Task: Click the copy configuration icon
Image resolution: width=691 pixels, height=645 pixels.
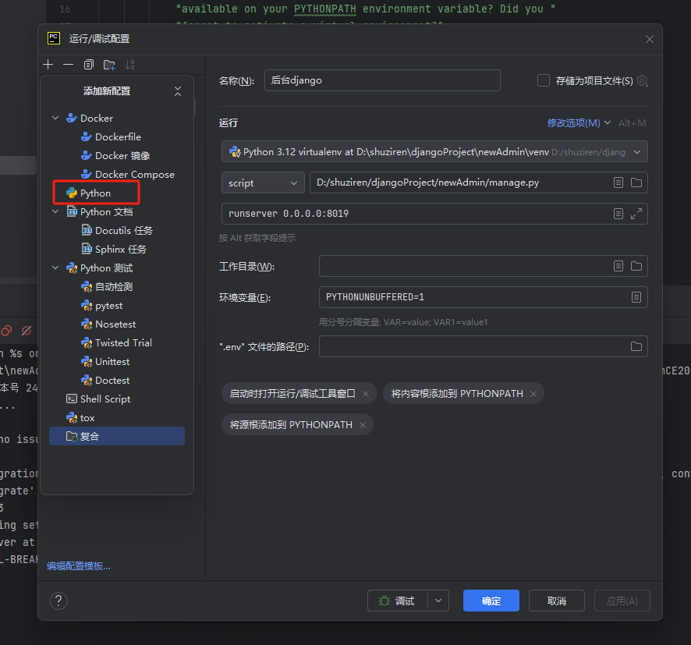Action: click(x=89, y=65)
